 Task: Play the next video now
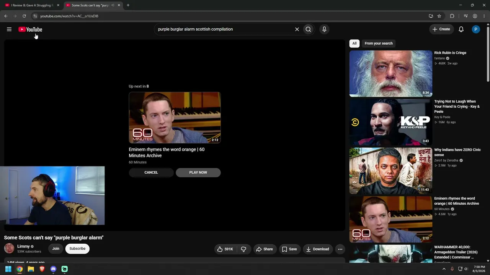click(x=198, y=172)
